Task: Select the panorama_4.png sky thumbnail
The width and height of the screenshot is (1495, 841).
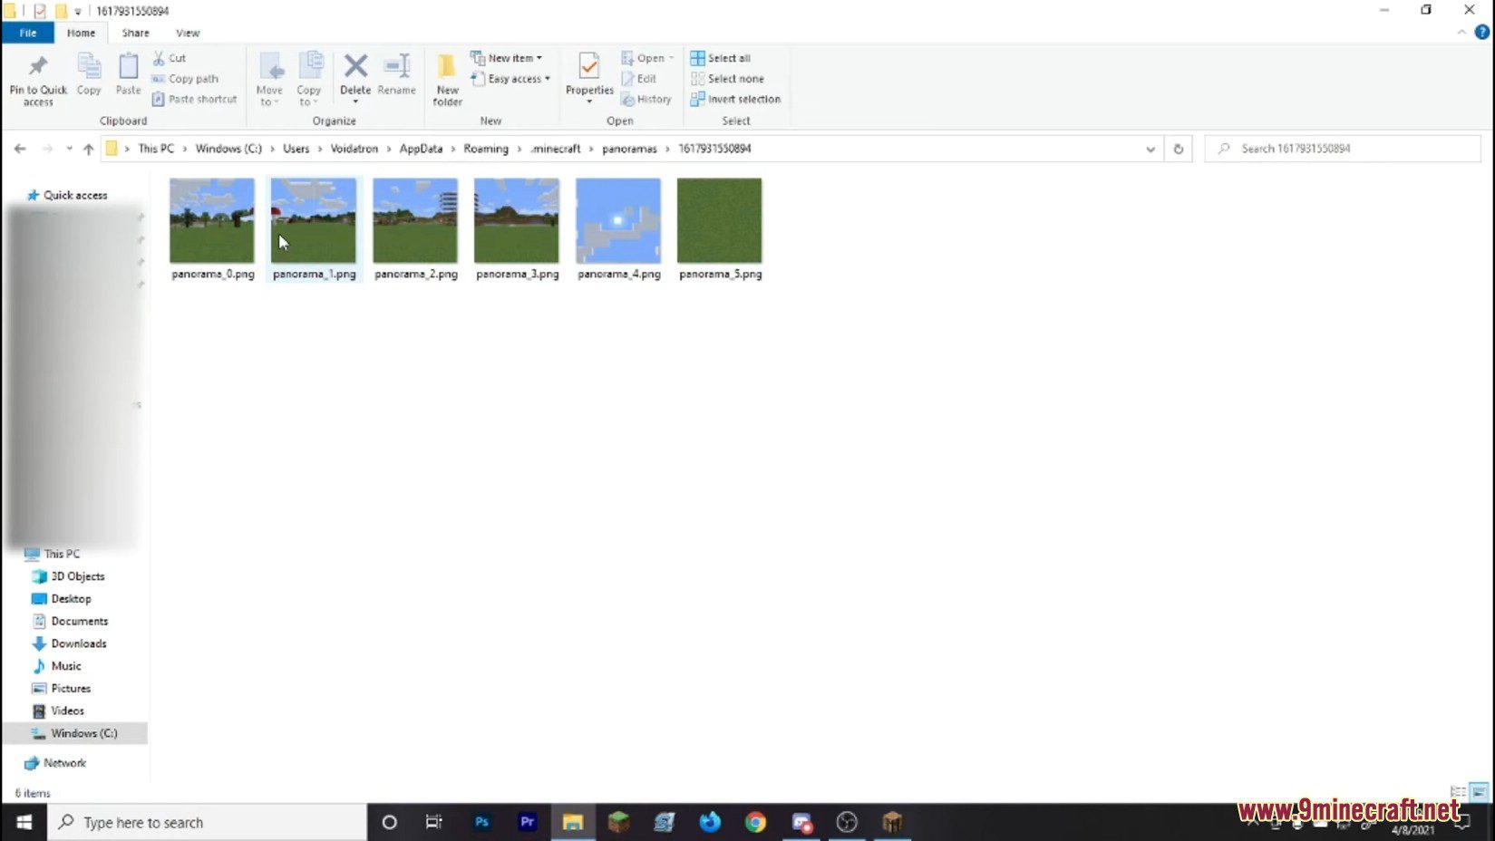Action: (618, 220)
